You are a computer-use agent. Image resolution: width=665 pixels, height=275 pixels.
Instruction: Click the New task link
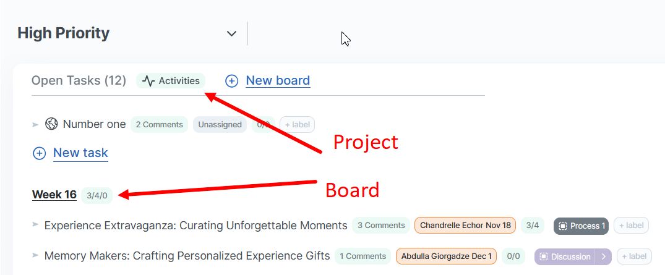pyautogui.click(x=80, y=153)
